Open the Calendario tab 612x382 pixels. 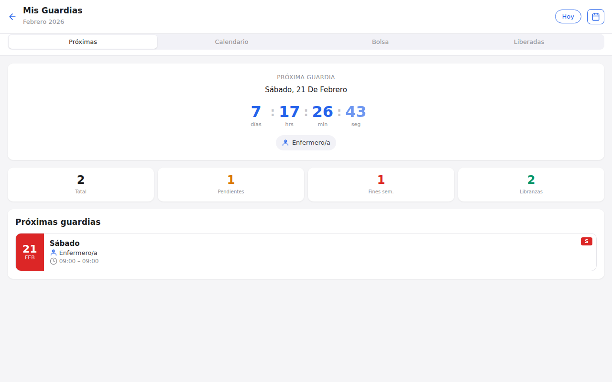click(x=231, y=42)
